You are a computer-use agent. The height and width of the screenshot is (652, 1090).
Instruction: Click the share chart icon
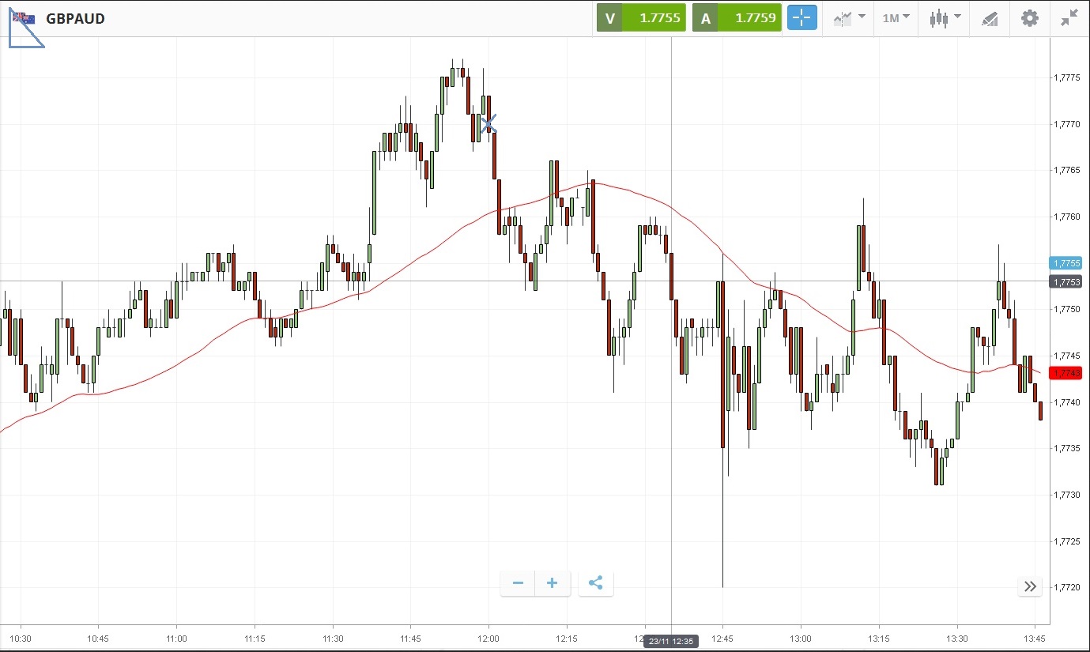click(x=596, y=584)
